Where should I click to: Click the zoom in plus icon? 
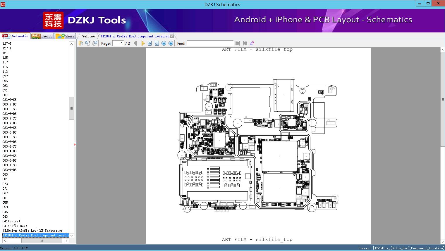tap(171, 43)
